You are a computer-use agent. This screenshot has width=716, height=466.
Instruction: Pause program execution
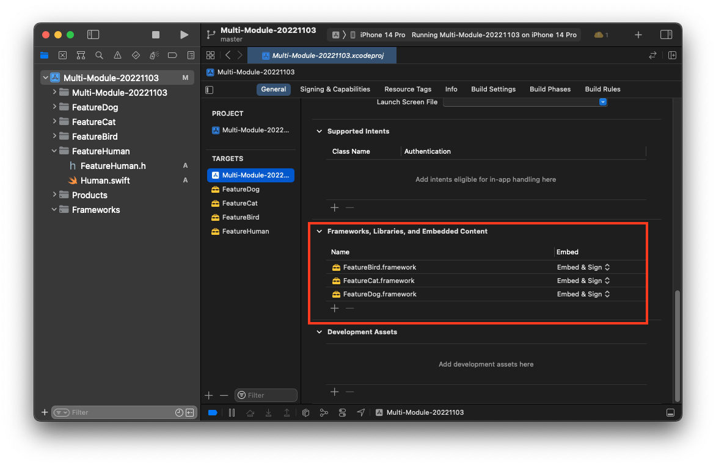[x=232, y=413]
